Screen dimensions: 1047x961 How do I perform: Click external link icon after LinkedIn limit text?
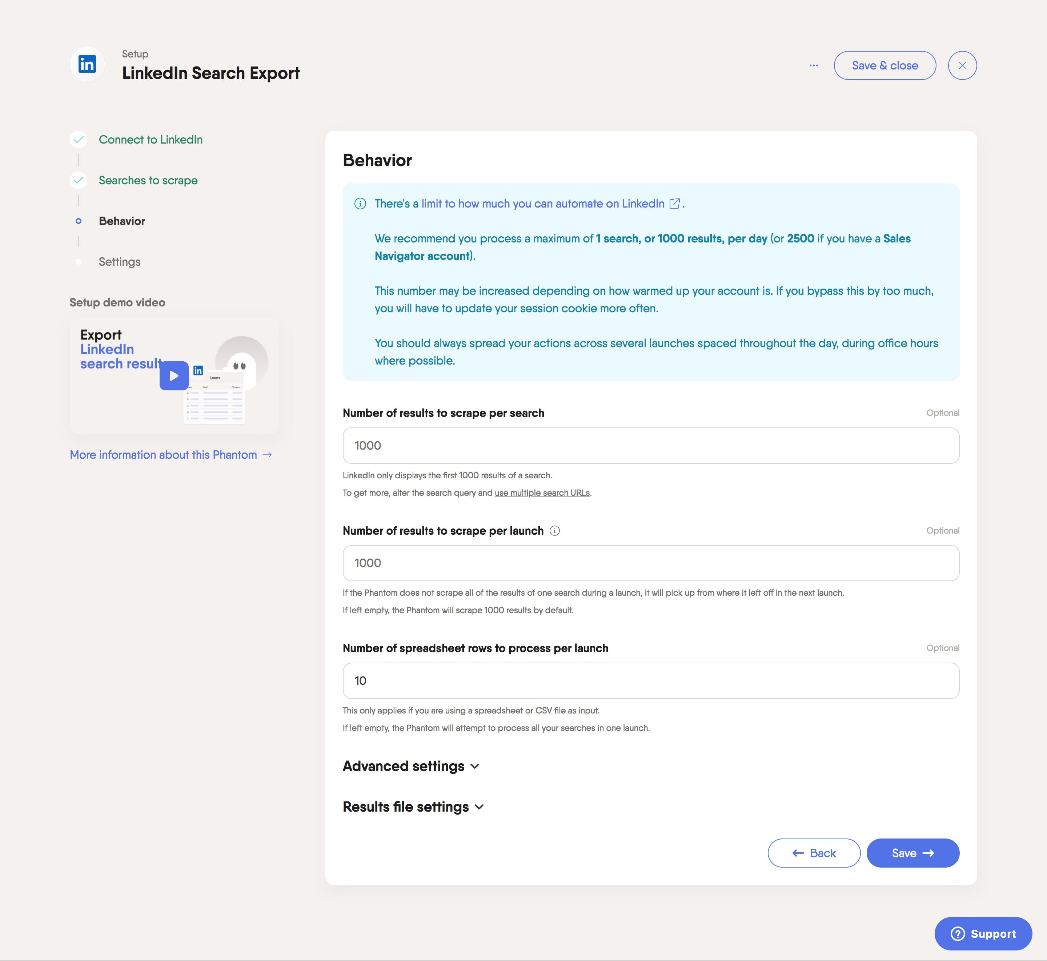point(675,204)
